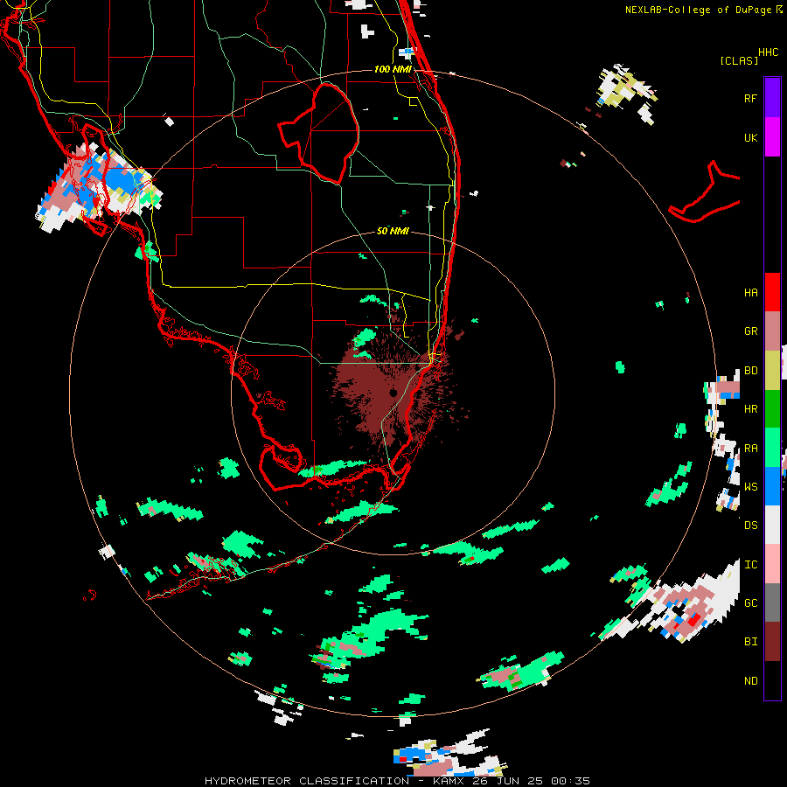Click the UK legend label
787x787 pixels.
(x=750, y=137)
